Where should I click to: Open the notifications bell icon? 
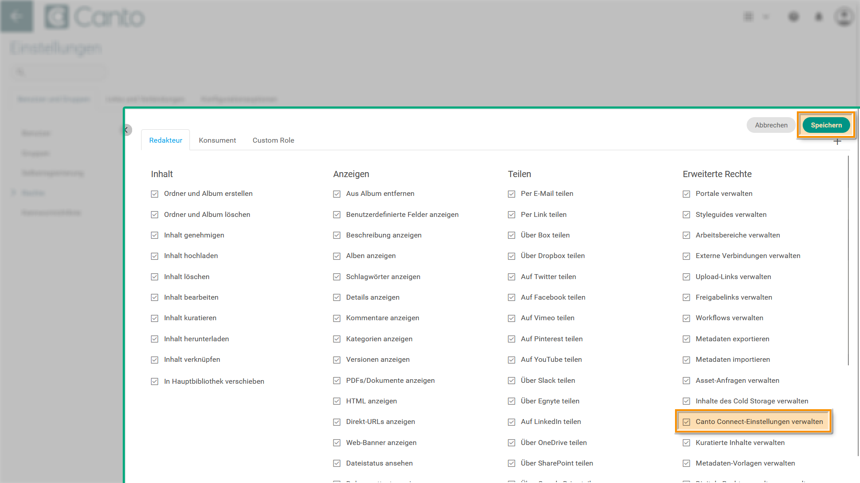pos(819,17)
